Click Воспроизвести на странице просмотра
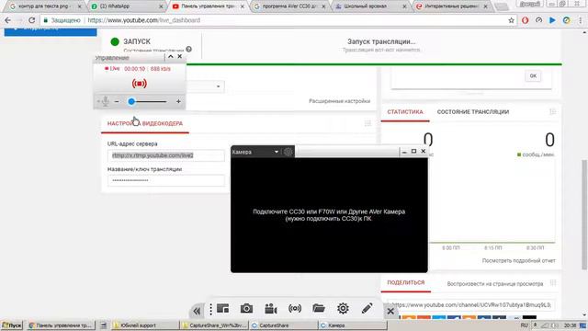This screenshot has width=588, height=331. pos(495,284)
